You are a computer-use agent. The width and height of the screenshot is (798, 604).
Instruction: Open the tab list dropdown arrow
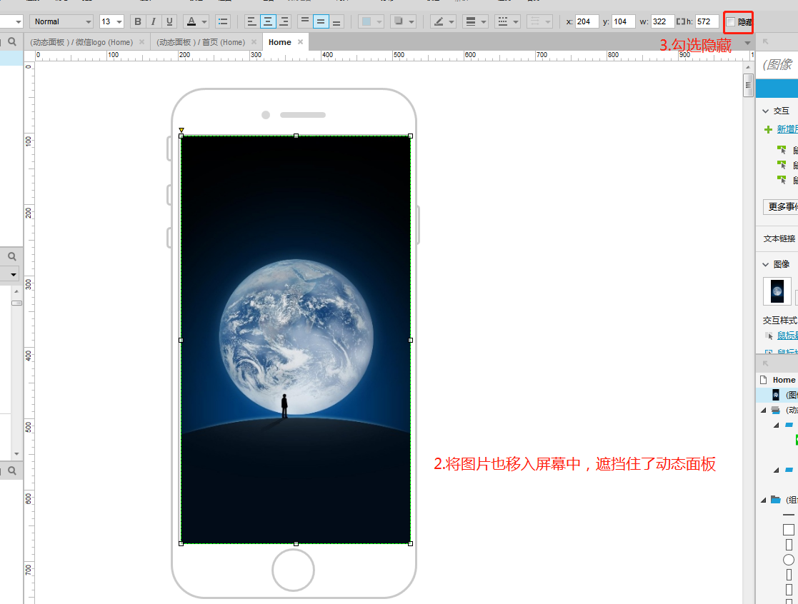click(x=747, y=43)
